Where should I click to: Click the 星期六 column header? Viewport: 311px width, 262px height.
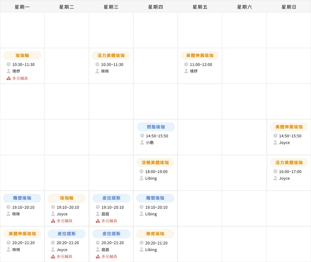coord(244,7)
